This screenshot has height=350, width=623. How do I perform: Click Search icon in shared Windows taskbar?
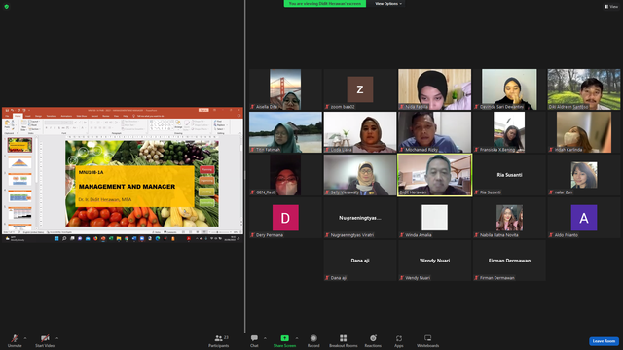pyautogui.click(x=64, y=239)
